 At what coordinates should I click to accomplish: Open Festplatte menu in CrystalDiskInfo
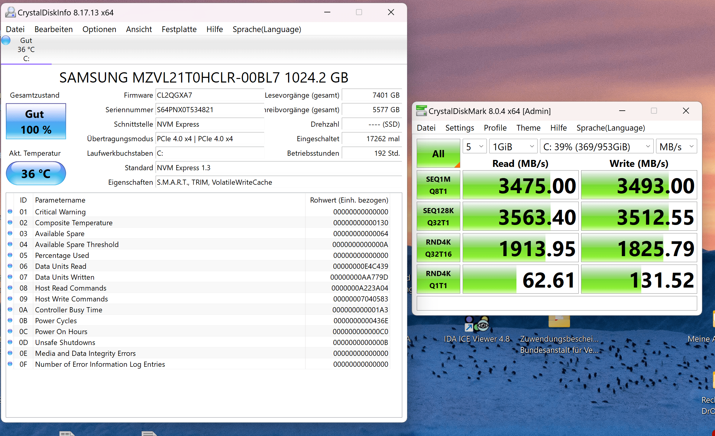coord(179,29)
